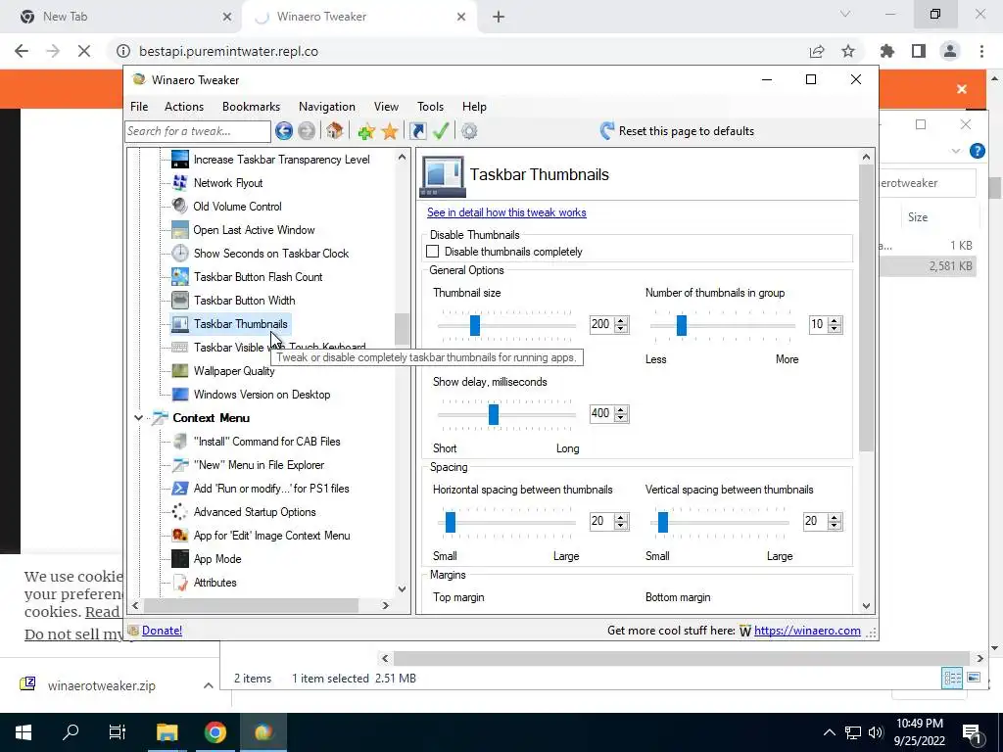1003x752 pixels.
Task: Open File Explorer from the Windows taskbar
Action: coord(167,732)
